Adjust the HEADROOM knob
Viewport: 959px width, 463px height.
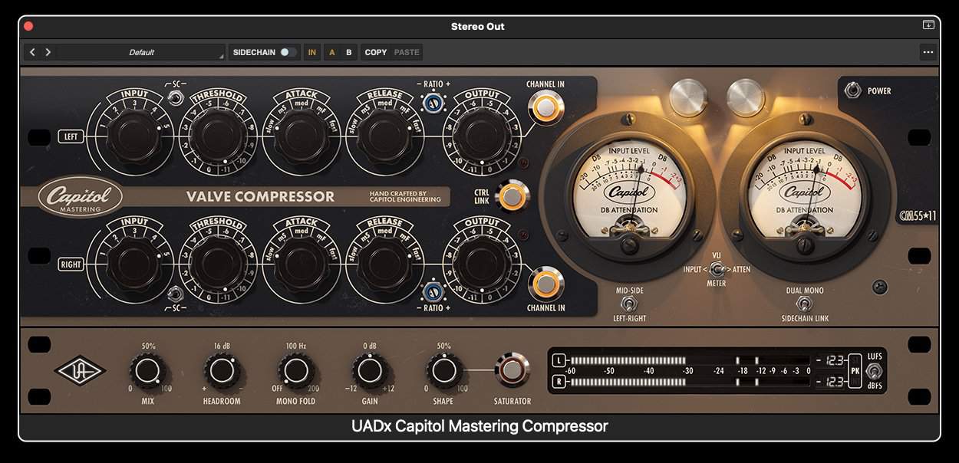[222, 371]
